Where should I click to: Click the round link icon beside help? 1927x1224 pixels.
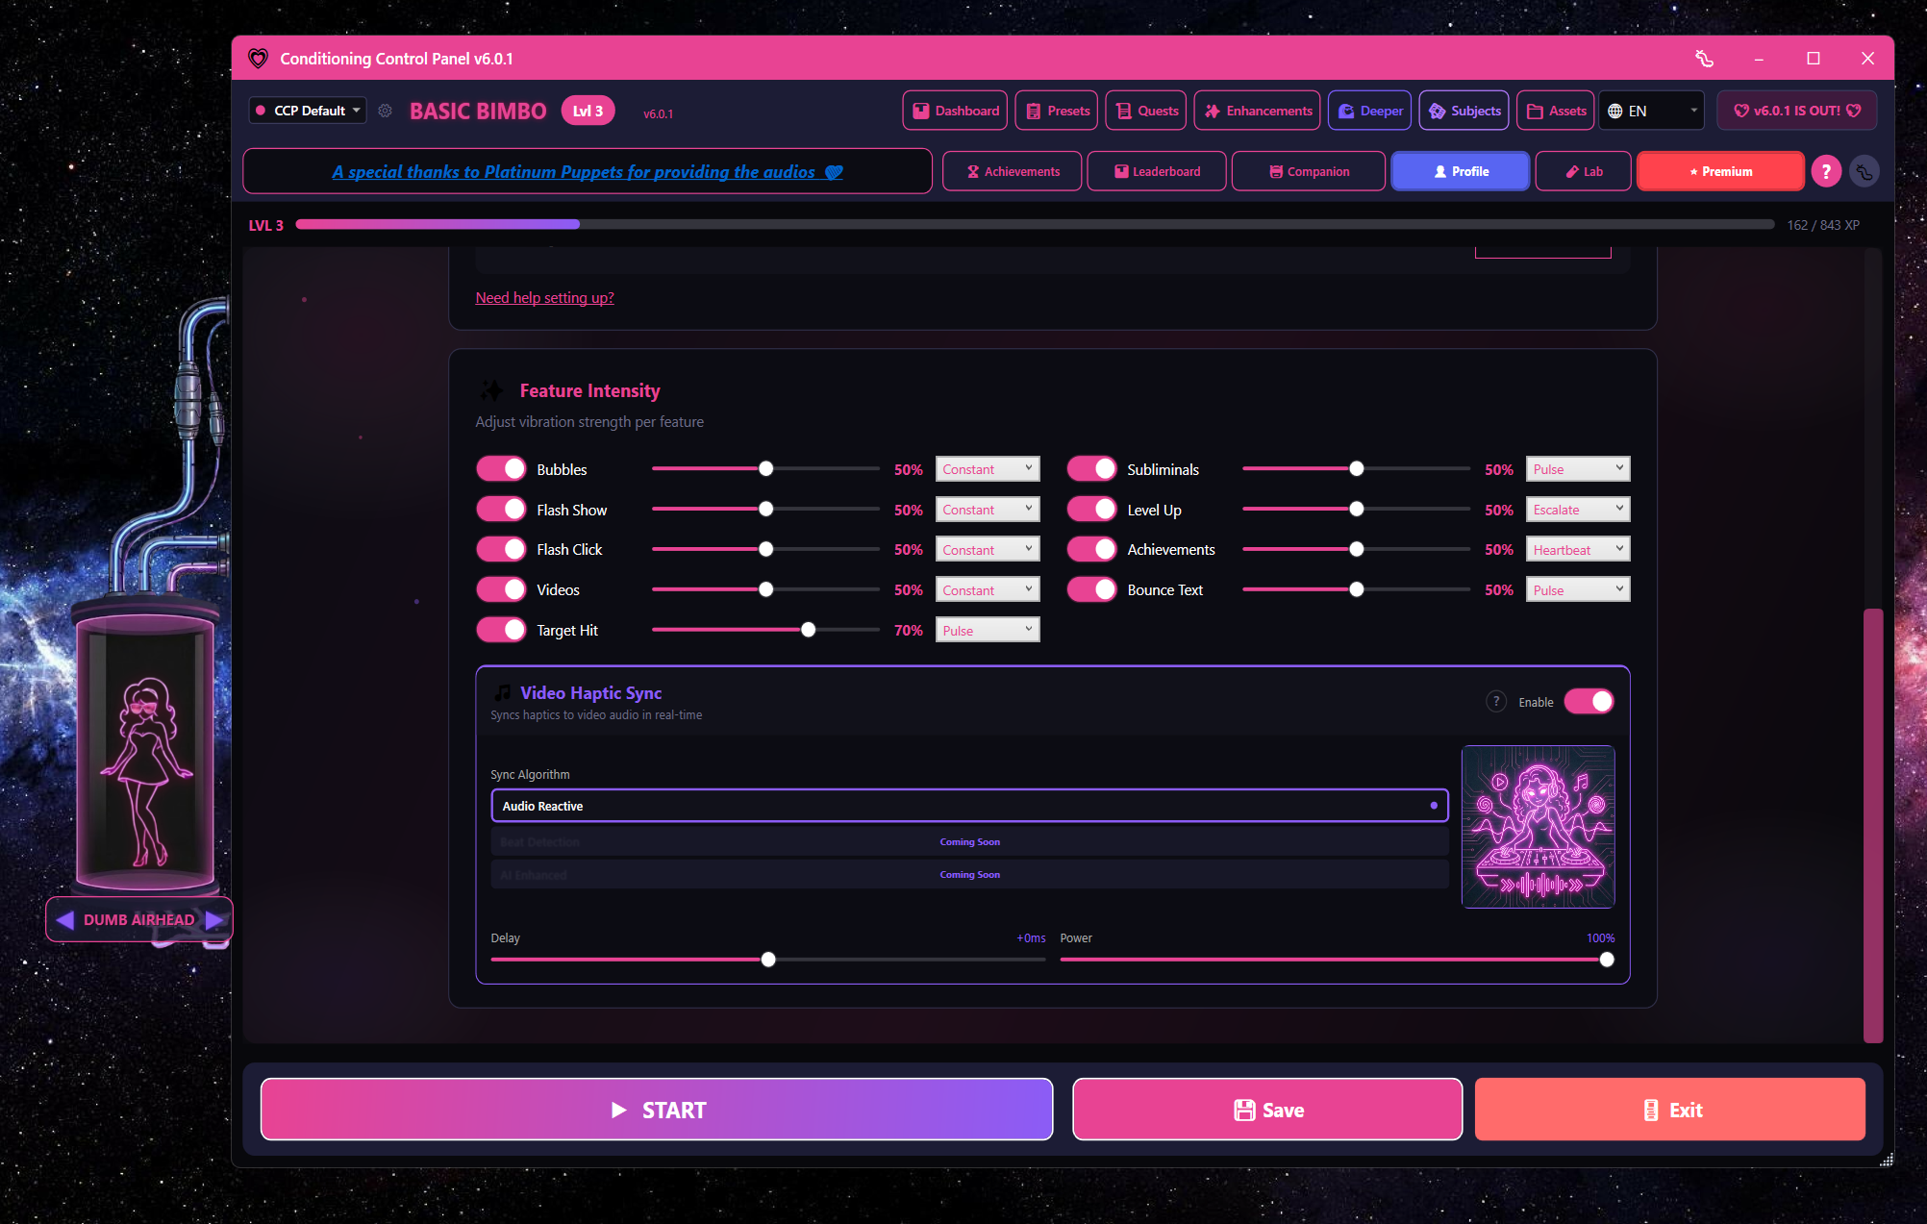click(x=1864, y=171)
